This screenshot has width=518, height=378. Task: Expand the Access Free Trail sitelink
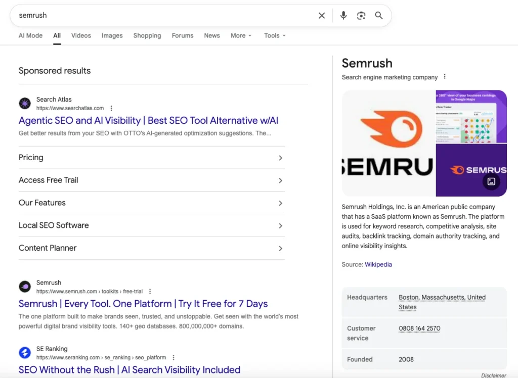pos(152,180)
